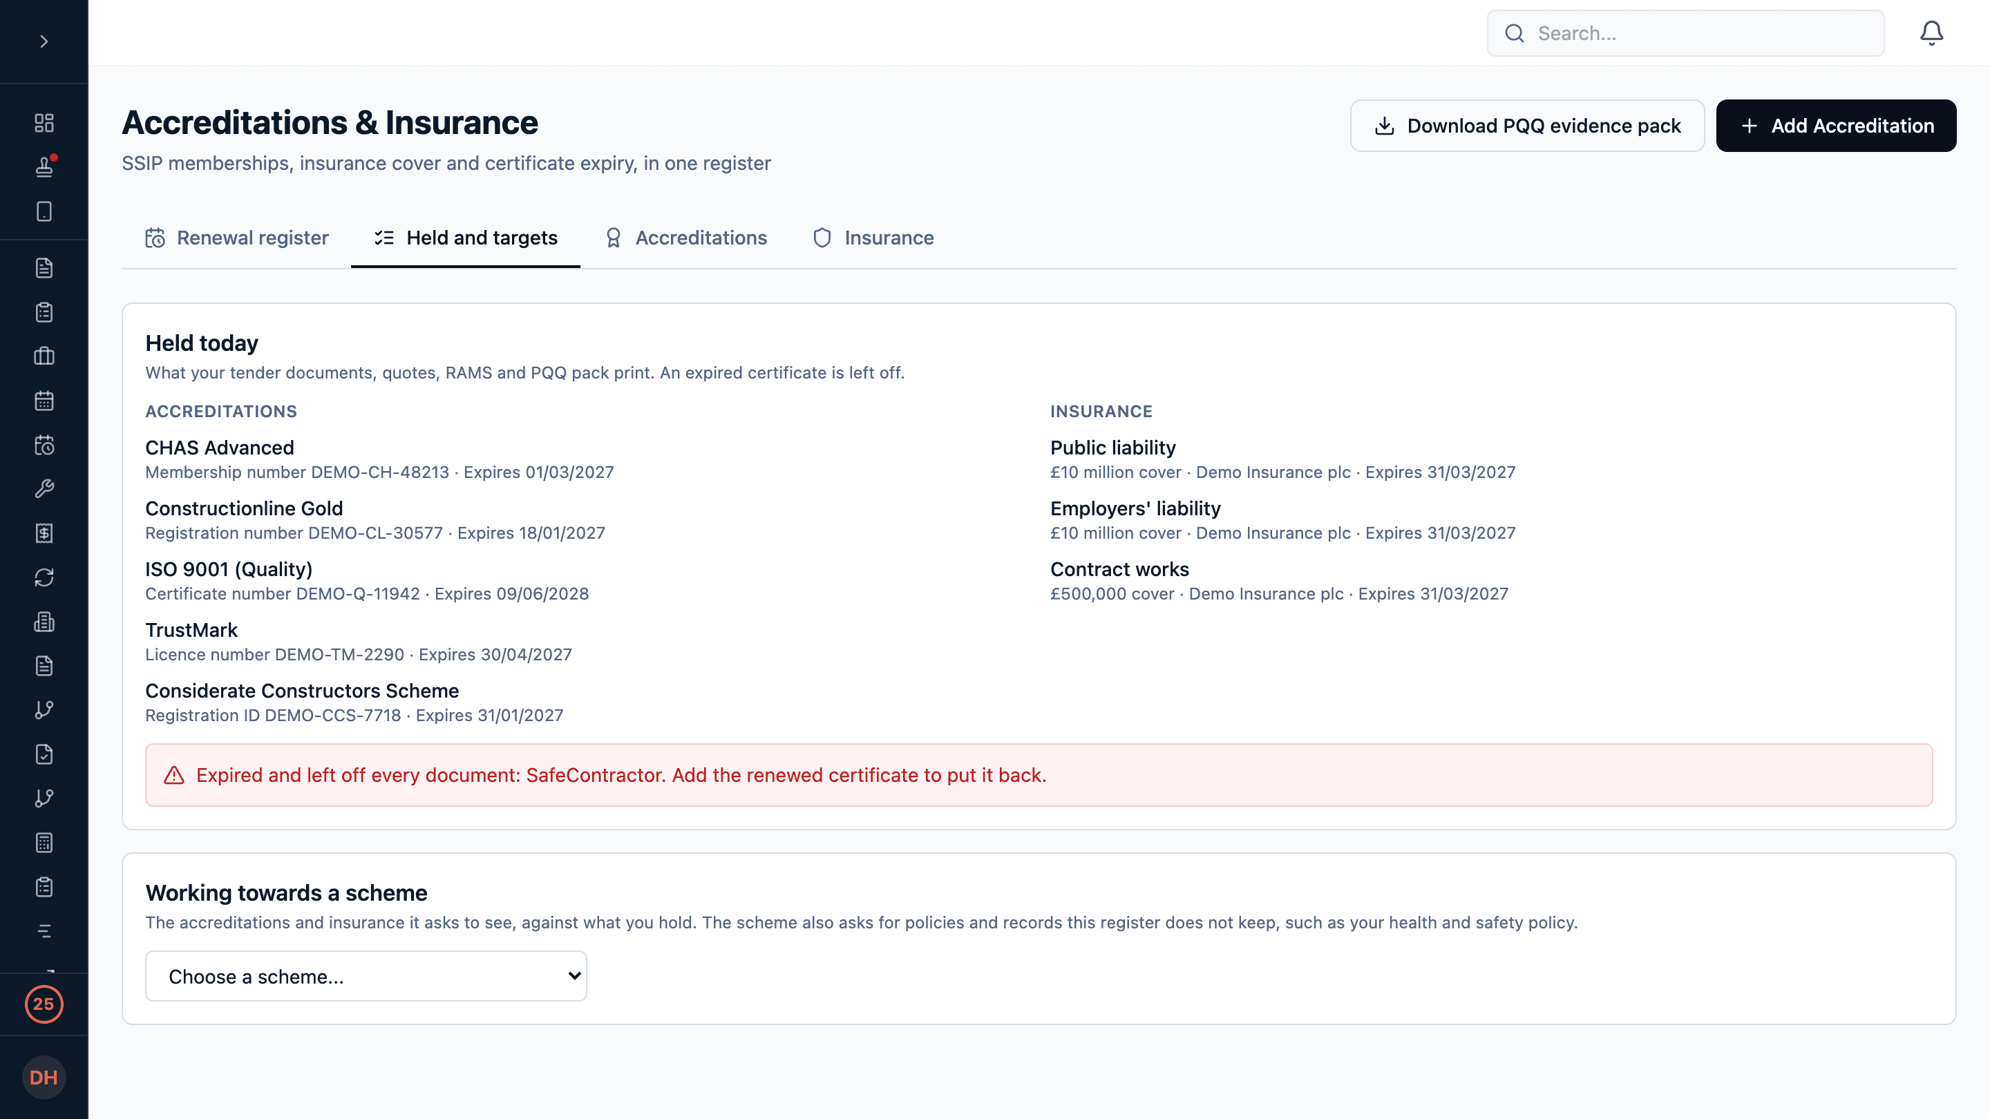Viewport: 1990px width, 1119px height.
Task: Click the orange 25 counter badge
Action: tap(44, 1004)
